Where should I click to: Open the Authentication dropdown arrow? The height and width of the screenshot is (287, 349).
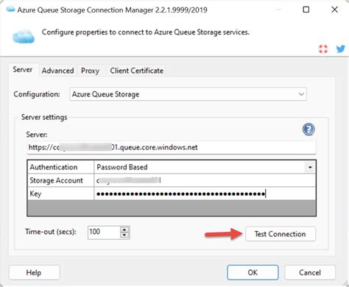(310, 167)
